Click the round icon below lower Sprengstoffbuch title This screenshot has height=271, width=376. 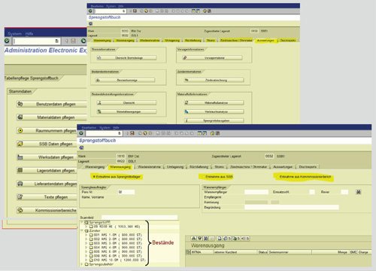[81, 148]
